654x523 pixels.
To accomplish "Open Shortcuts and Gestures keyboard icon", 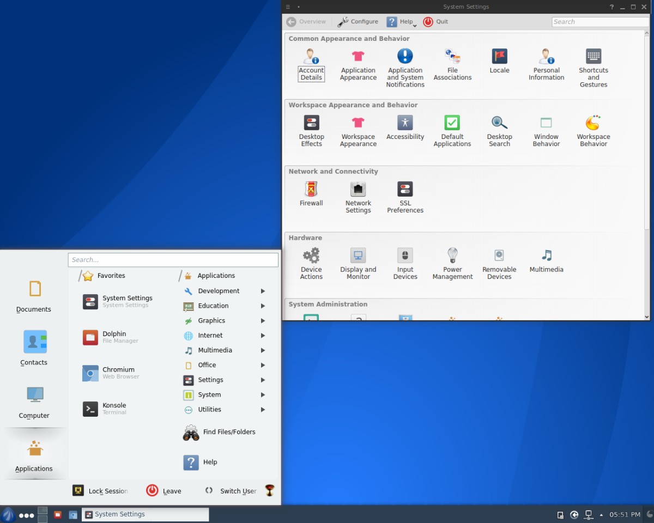I will coord(594,57).
